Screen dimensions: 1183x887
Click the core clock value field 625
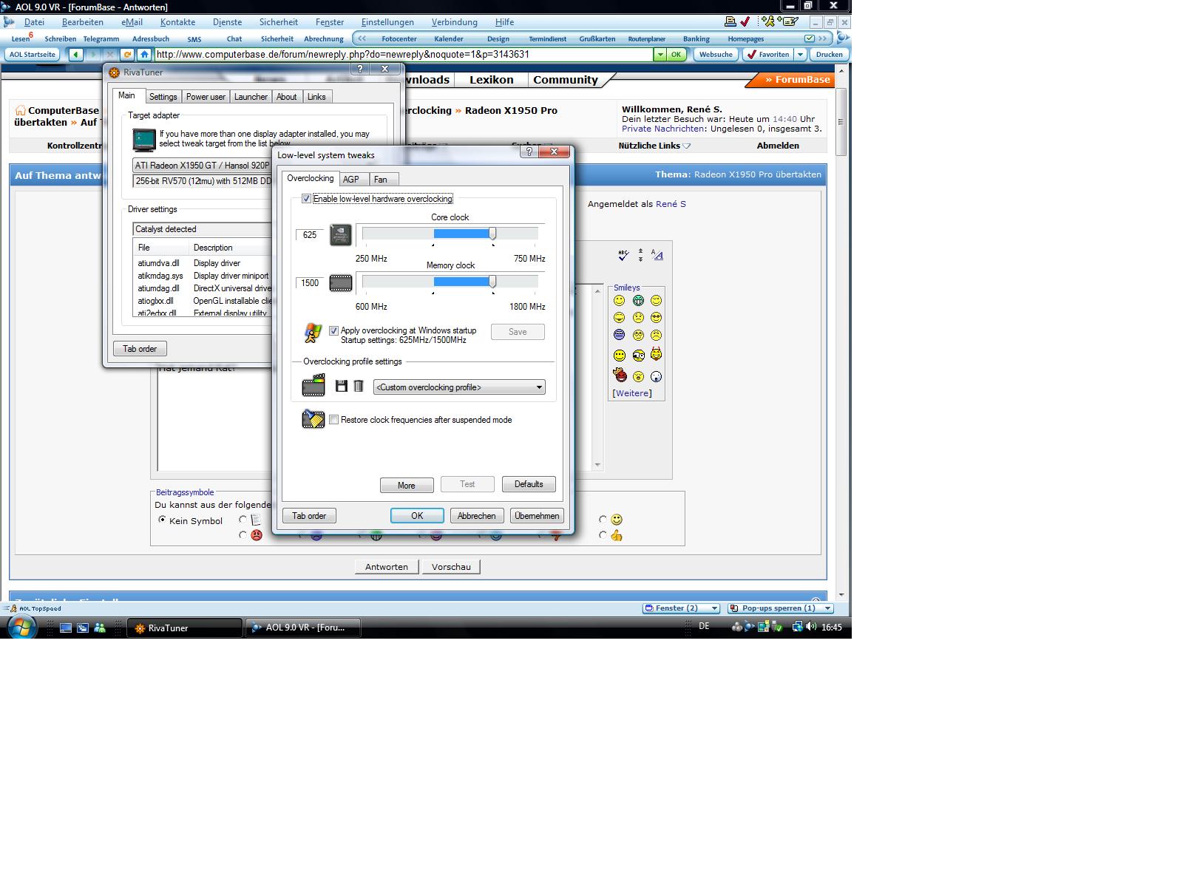[310, 235]
